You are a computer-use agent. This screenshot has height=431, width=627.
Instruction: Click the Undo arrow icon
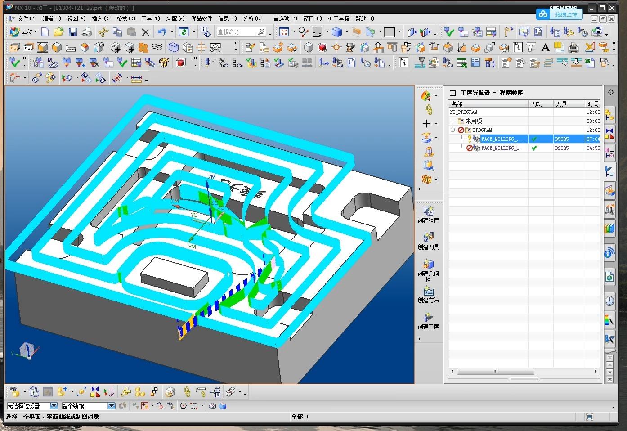(x=161, y=32)
